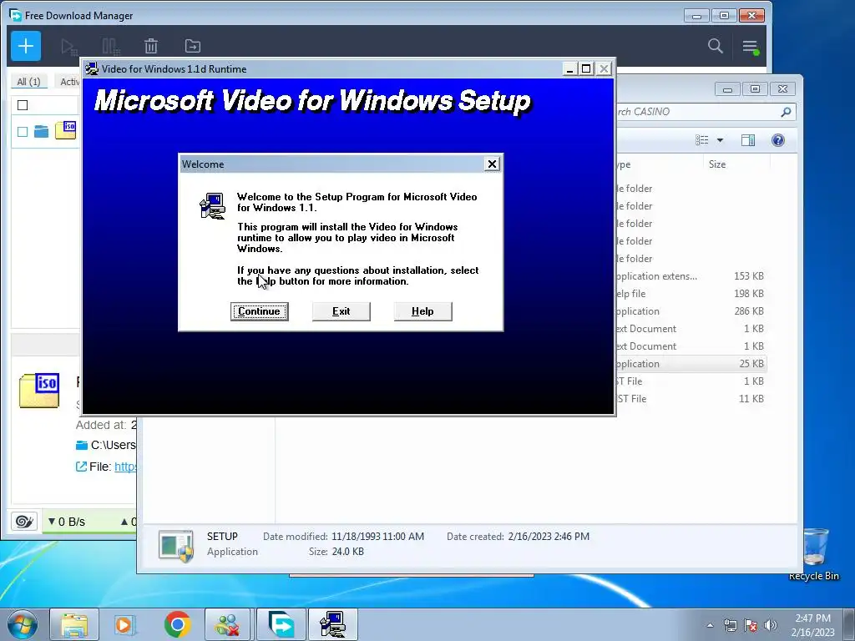Click the Action Center flag tray icon

[751, 625]
